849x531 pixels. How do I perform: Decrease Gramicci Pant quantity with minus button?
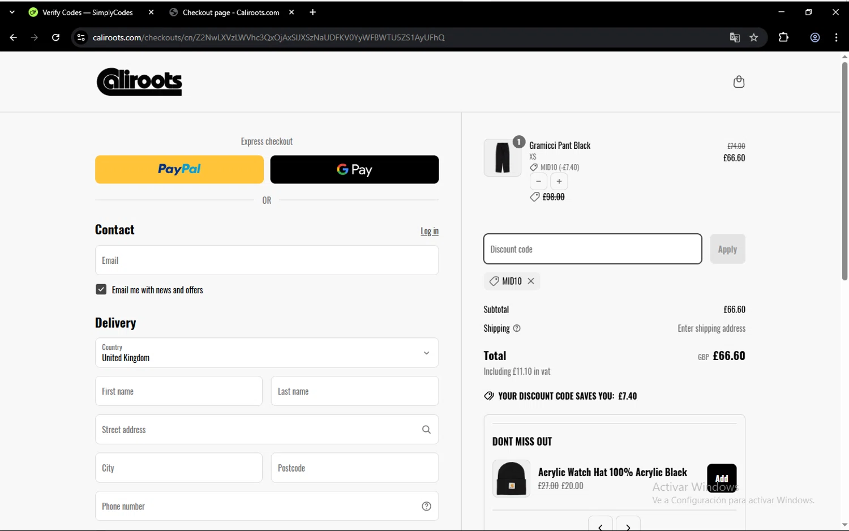click(538, 182)
